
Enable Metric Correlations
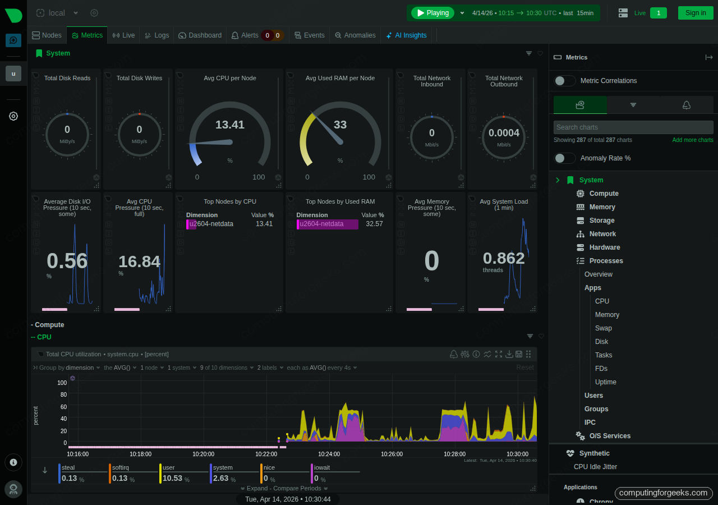(565, 80)
